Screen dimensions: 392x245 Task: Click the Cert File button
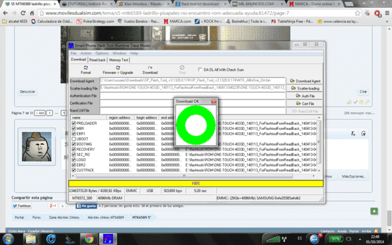tap(304, 103)
